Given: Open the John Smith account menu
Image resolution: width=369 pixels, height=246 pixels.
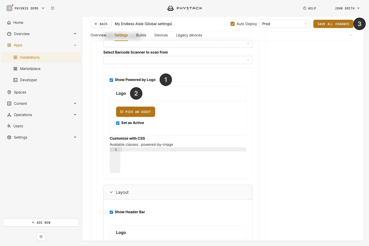Looking at the screenshot, I should (x=347, y=8).
